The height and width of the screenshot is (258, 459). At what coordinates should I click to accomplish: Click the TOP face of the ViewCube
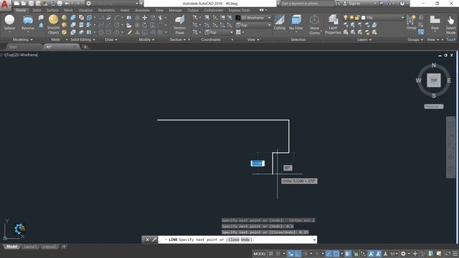(x=433, y=80)
